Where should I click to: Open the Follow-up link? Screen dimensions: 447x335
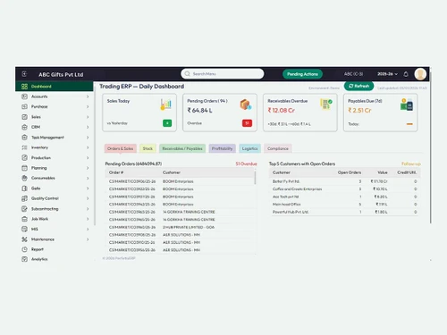pyautogui.click(x=411, y=163)
